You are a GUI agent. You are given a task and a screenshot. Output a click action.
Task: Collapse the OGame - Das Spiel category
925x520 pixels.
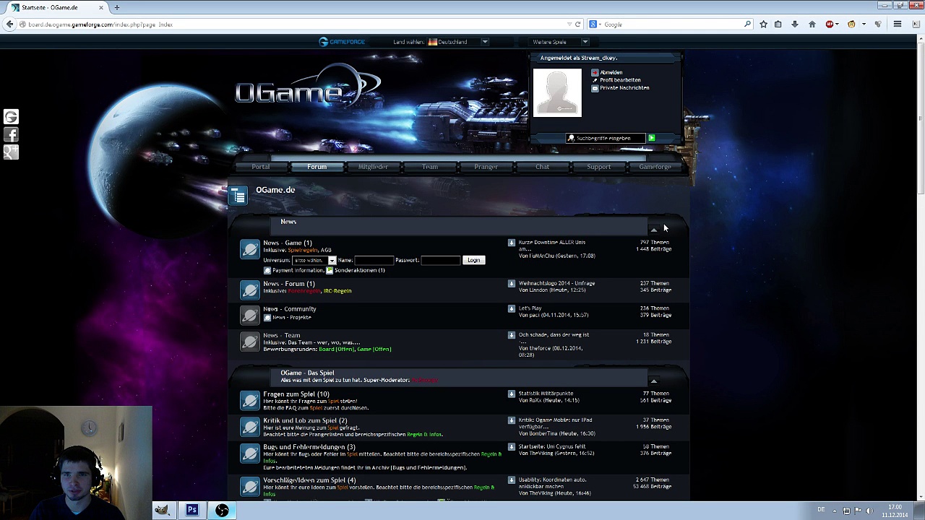(653, 381)
